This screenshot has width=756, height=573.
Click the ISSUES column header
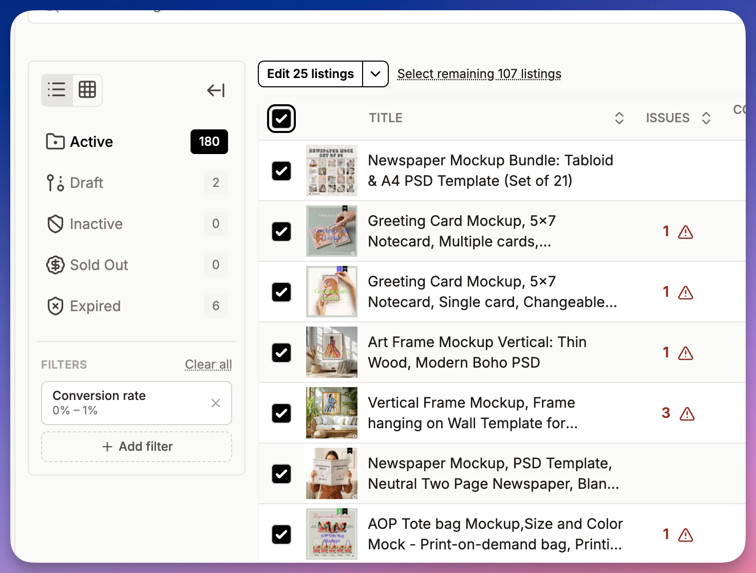(x=668, y=118)
